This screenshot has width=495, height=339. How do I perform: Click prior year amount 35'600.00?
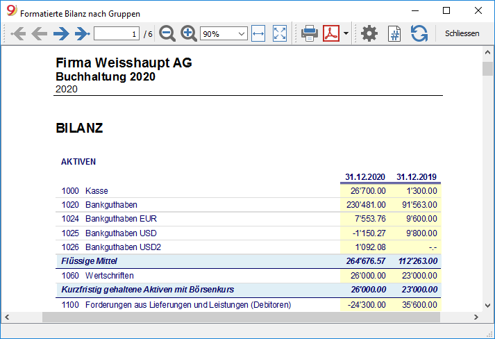[x=419, y=304]
